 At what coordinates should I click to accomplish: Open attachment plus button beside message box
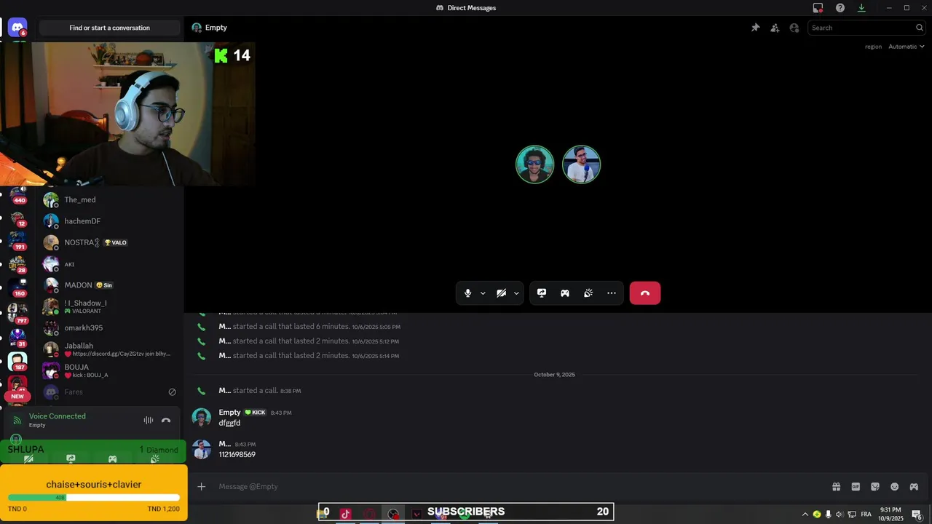pos(202,486)
